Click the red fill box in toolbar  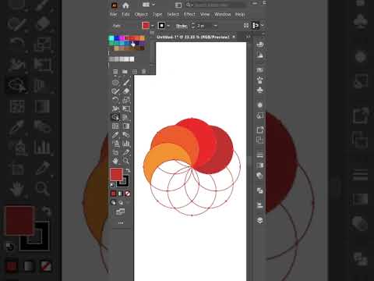point(116,174)
